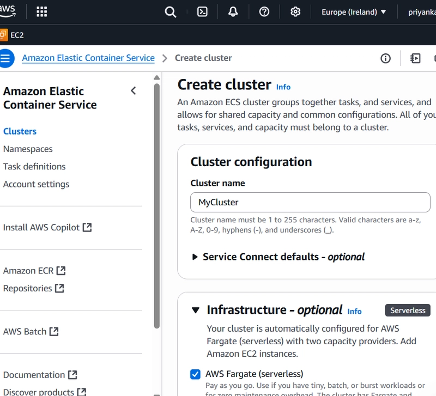
Task: Click Info link next to Create cluster
Action: pos(283,87)
